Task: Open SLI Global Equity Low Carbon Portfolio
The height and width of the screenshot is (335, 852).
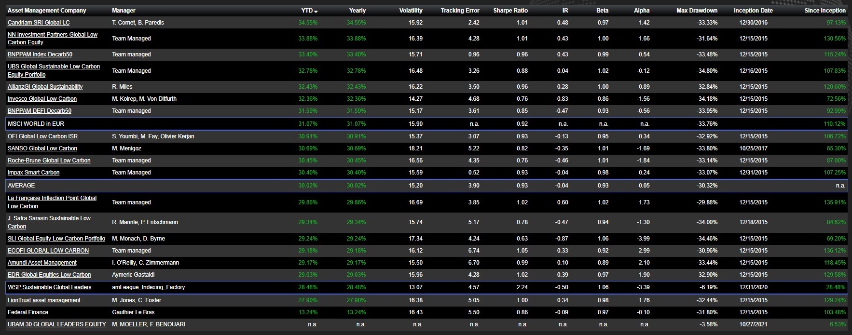Action: pyautogui.click(x=56, y=239)
